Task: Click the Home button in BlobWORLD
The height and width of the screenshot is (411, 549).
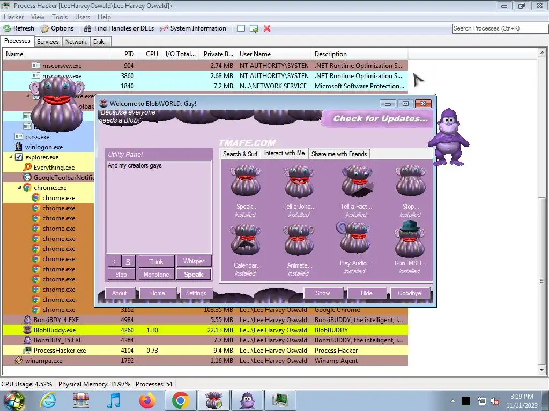Action: point(158,293)
